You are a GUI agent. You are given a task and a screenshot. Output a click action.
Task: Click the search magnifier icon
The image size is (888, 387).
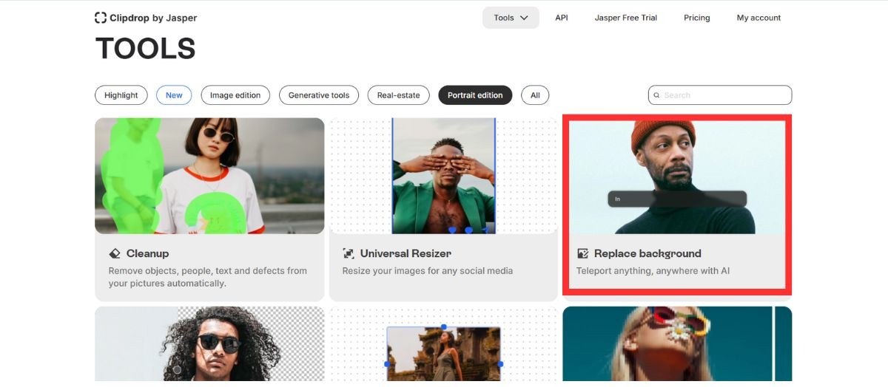click(657, 95)
